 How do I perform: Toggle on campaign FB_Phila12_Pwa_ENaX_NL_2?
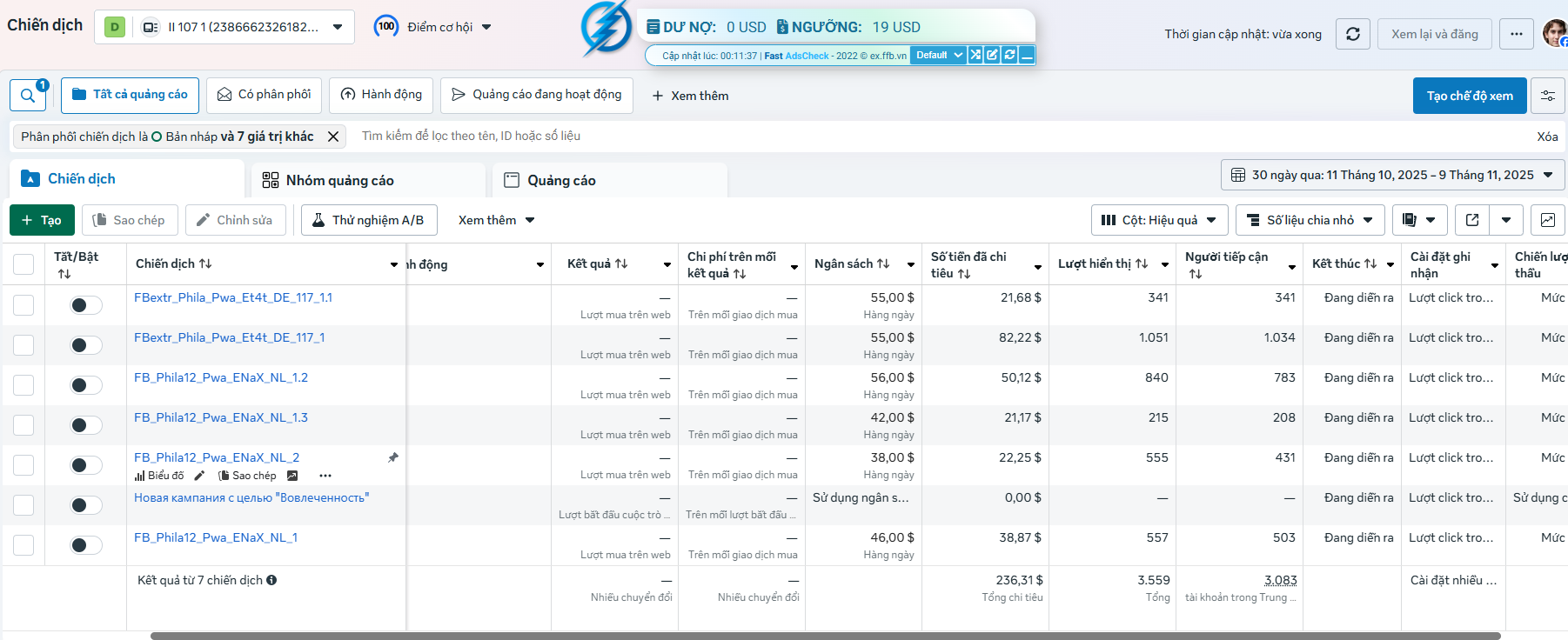coord(86,465)
